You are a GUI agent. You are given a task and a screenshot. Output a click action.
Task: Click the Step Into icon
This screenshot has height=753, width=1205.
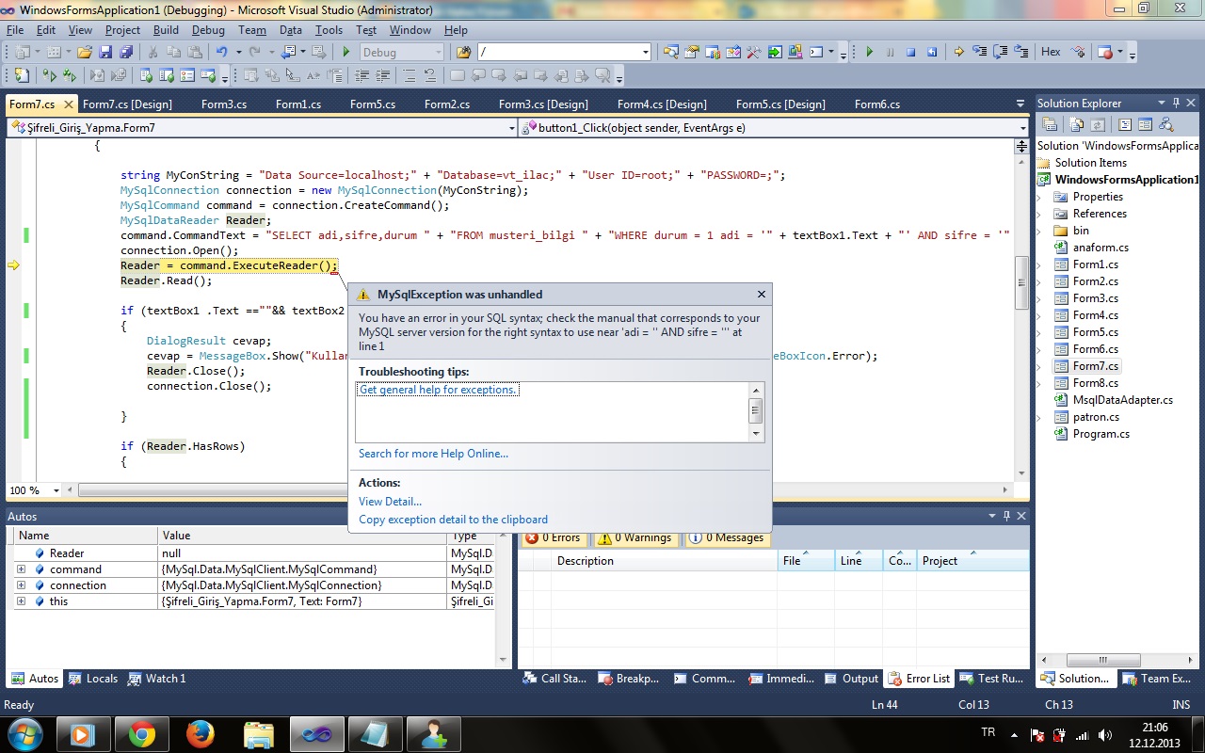[x=980, y=53]
